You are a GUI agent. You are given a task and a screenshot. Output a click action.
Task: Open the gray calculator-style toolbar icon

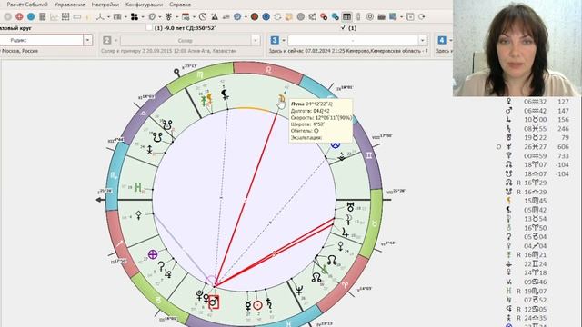pos(43,16)
